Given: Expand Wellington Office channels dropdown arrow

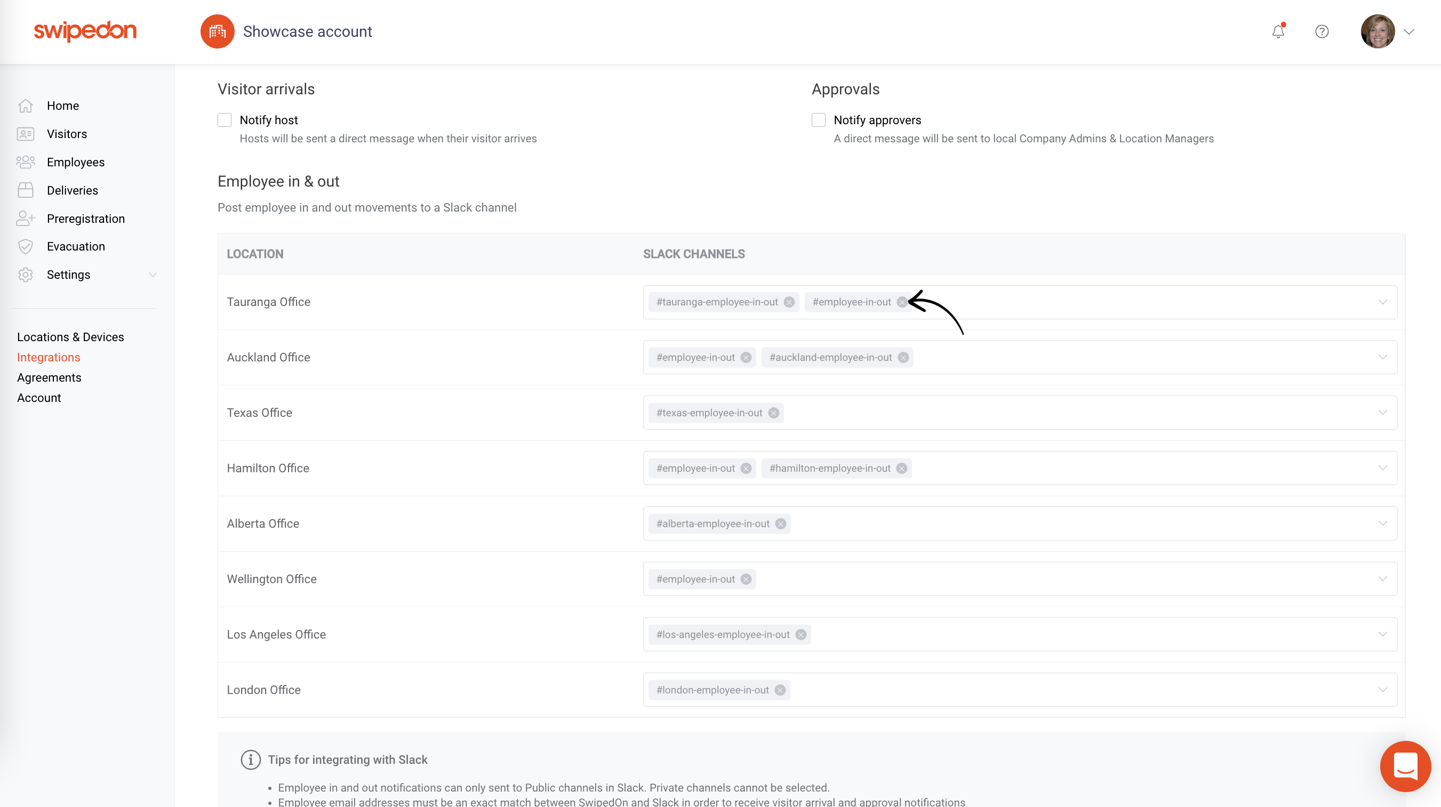Looking at the screenshot, I should (1382, 579).
